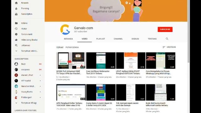Select Young Exotix in subscriptions list
Screen dimensions: 201x113
click(x=27, y=92)
